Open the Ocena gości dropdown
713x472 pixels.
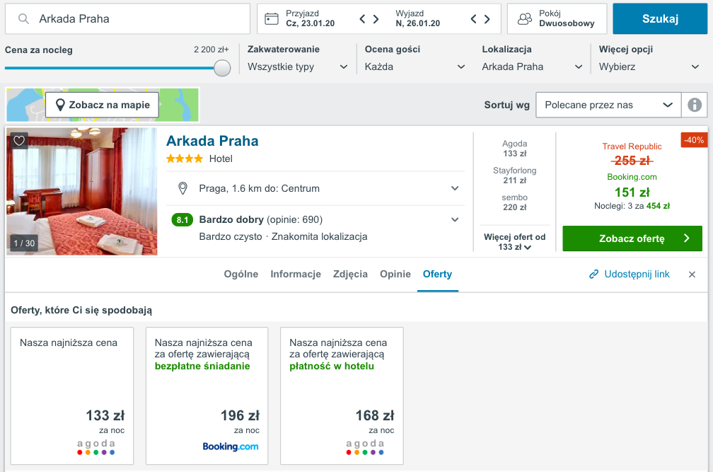point(415,67)
